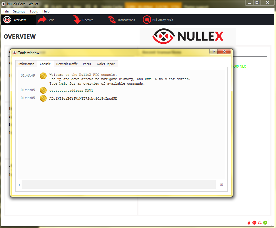Close the Tools window
Image resolution: width=276 pixels, height=228 pixels.
coord(224,51)
